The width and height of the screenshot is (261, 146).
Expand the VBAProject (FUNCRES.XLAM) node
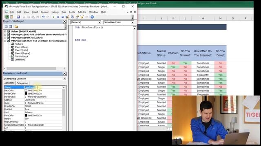[5, 38]
